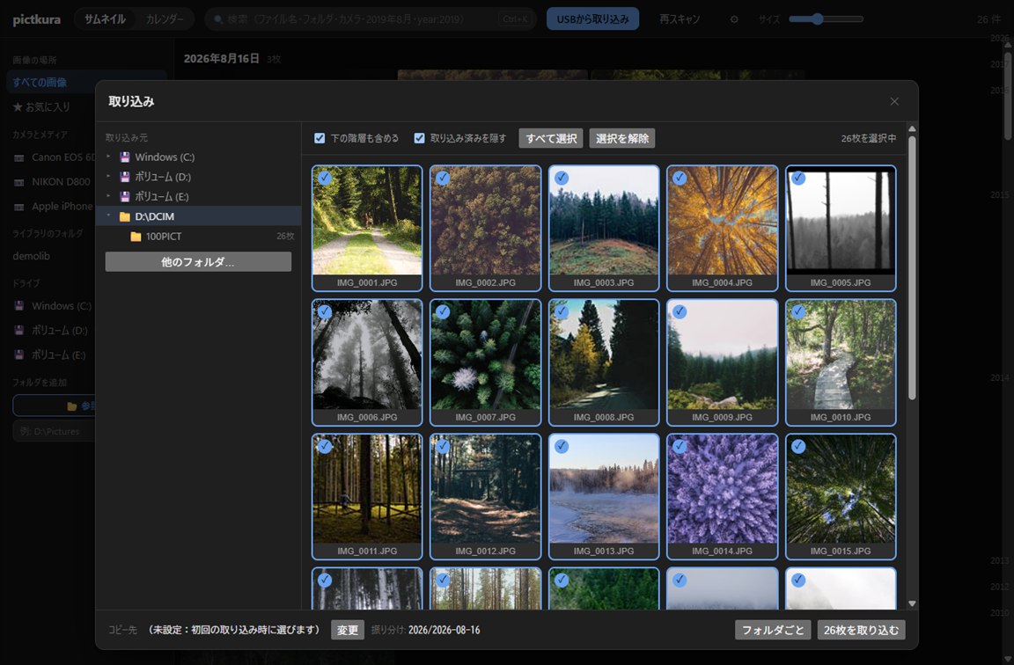Collapse the D:\DCIM tree node arrow
The width and height of the screenshot is (1014, 665).
tap(108, 216)
